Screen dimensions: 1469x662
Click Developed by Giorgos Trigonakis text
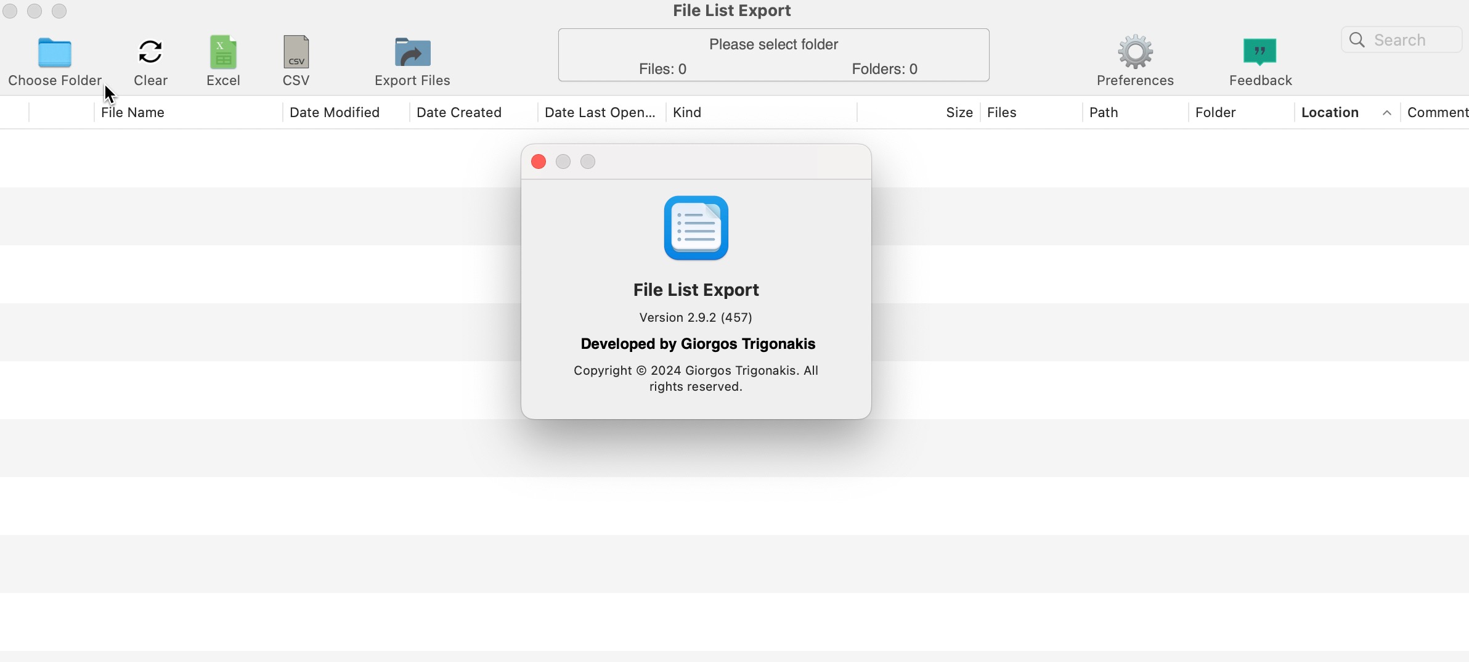pyautogui.click(x=698, y=344)
